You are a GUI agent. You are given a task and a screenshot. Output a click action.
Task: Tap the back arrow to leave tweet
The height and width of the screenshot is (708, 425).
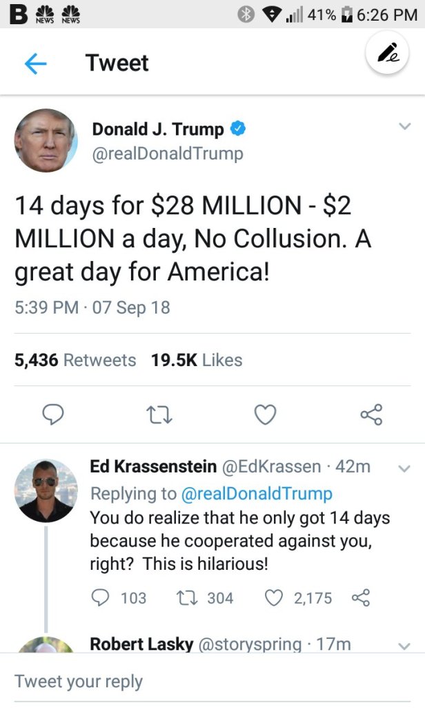(35, 64)
